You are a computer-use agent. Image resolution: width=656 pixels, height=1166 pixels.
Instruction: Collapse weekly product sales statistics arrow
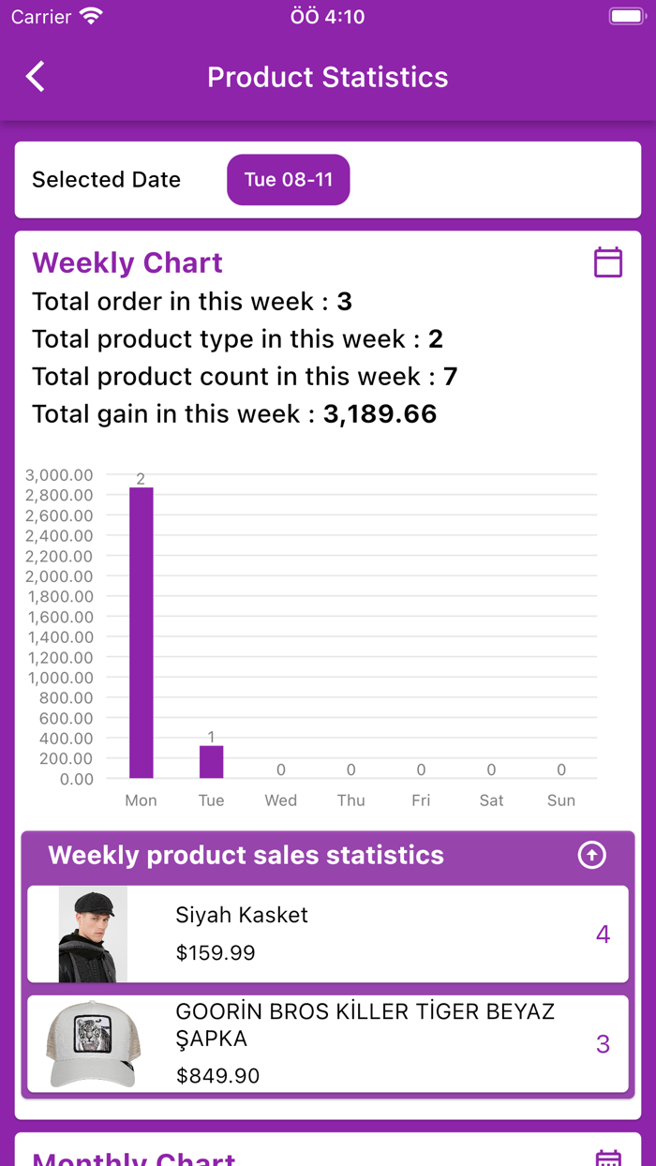(591, 855)
